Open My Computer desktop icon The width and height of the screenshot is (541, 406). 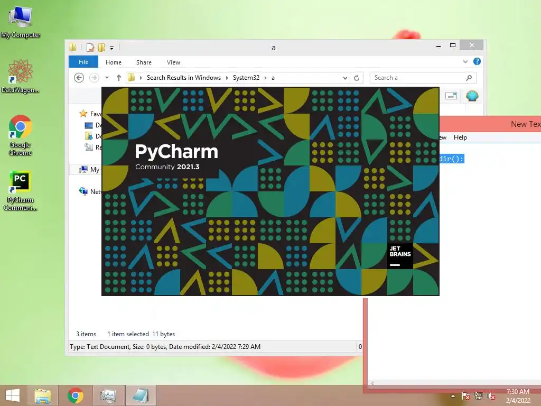coord(21,22)
